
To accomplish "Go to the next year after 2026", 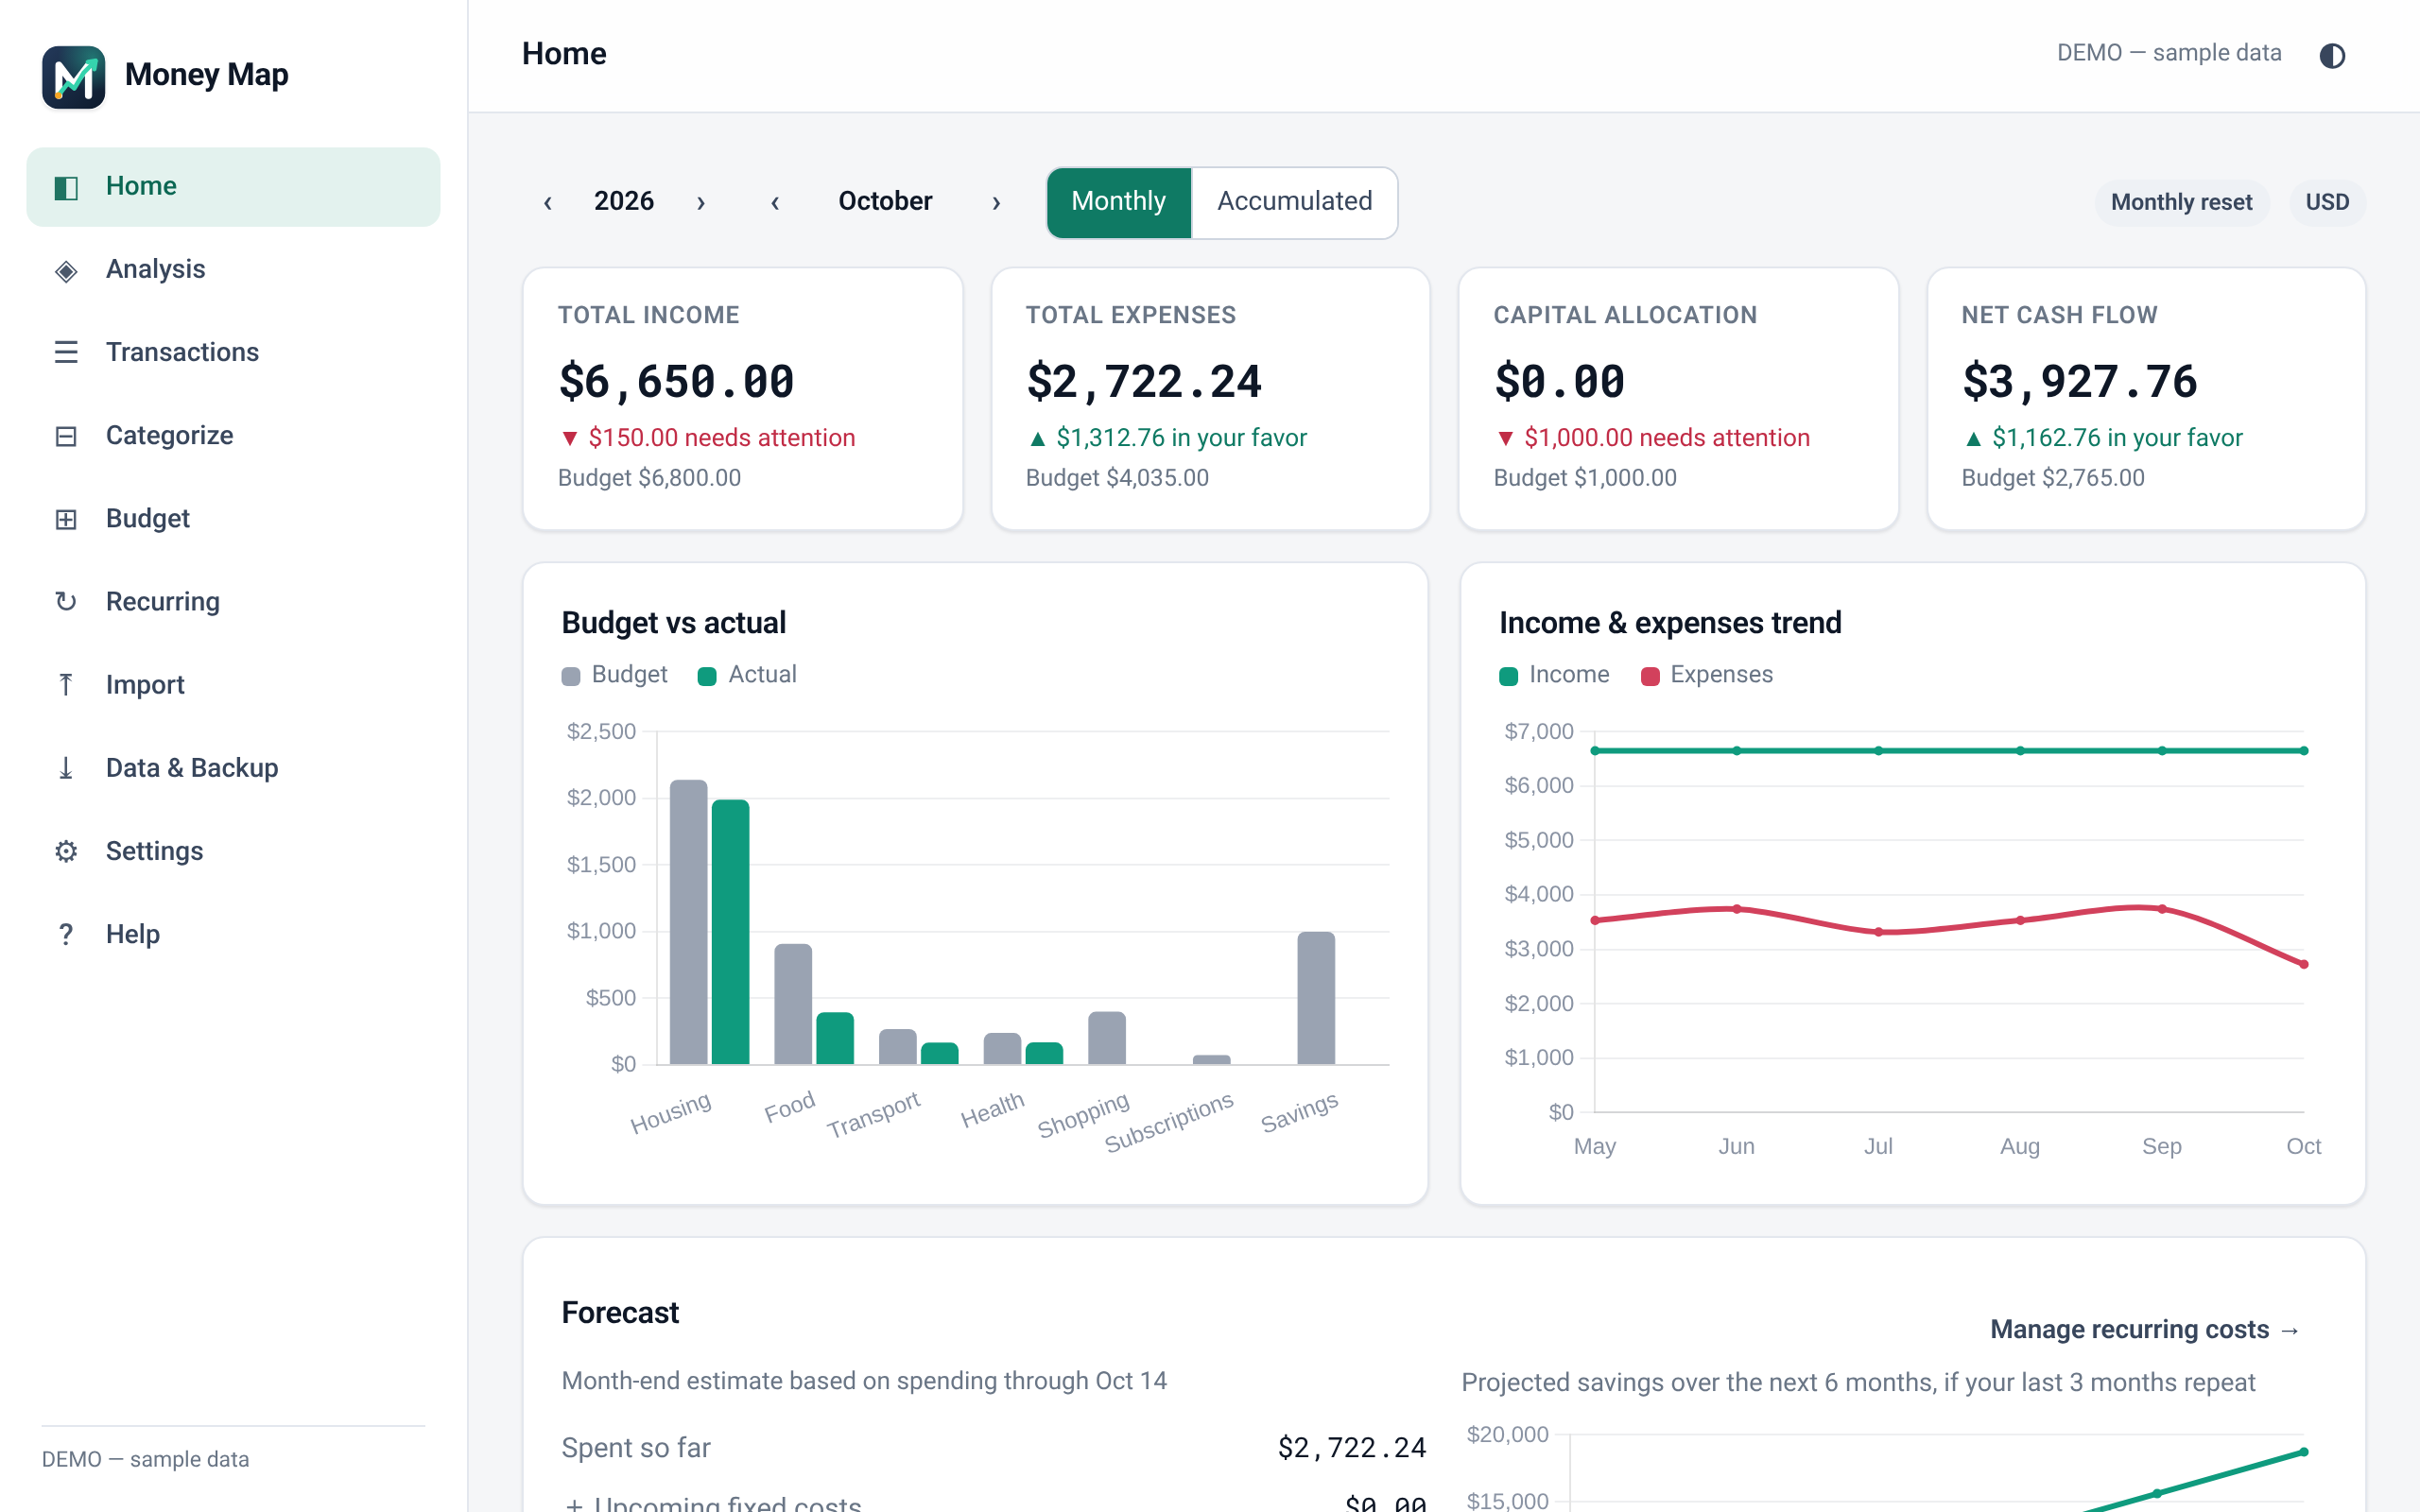I will tap(701, 203).
